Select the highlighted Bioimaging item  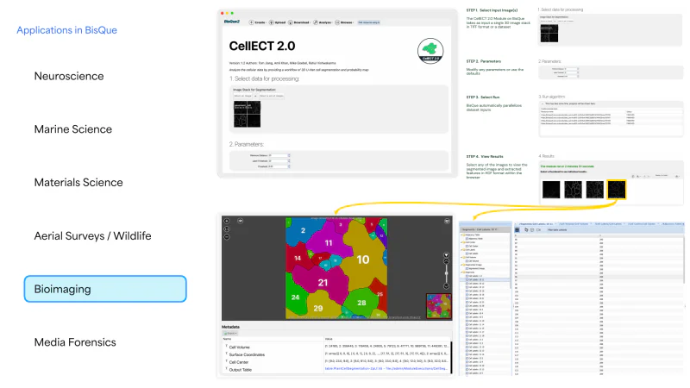[x=105, y=289]
